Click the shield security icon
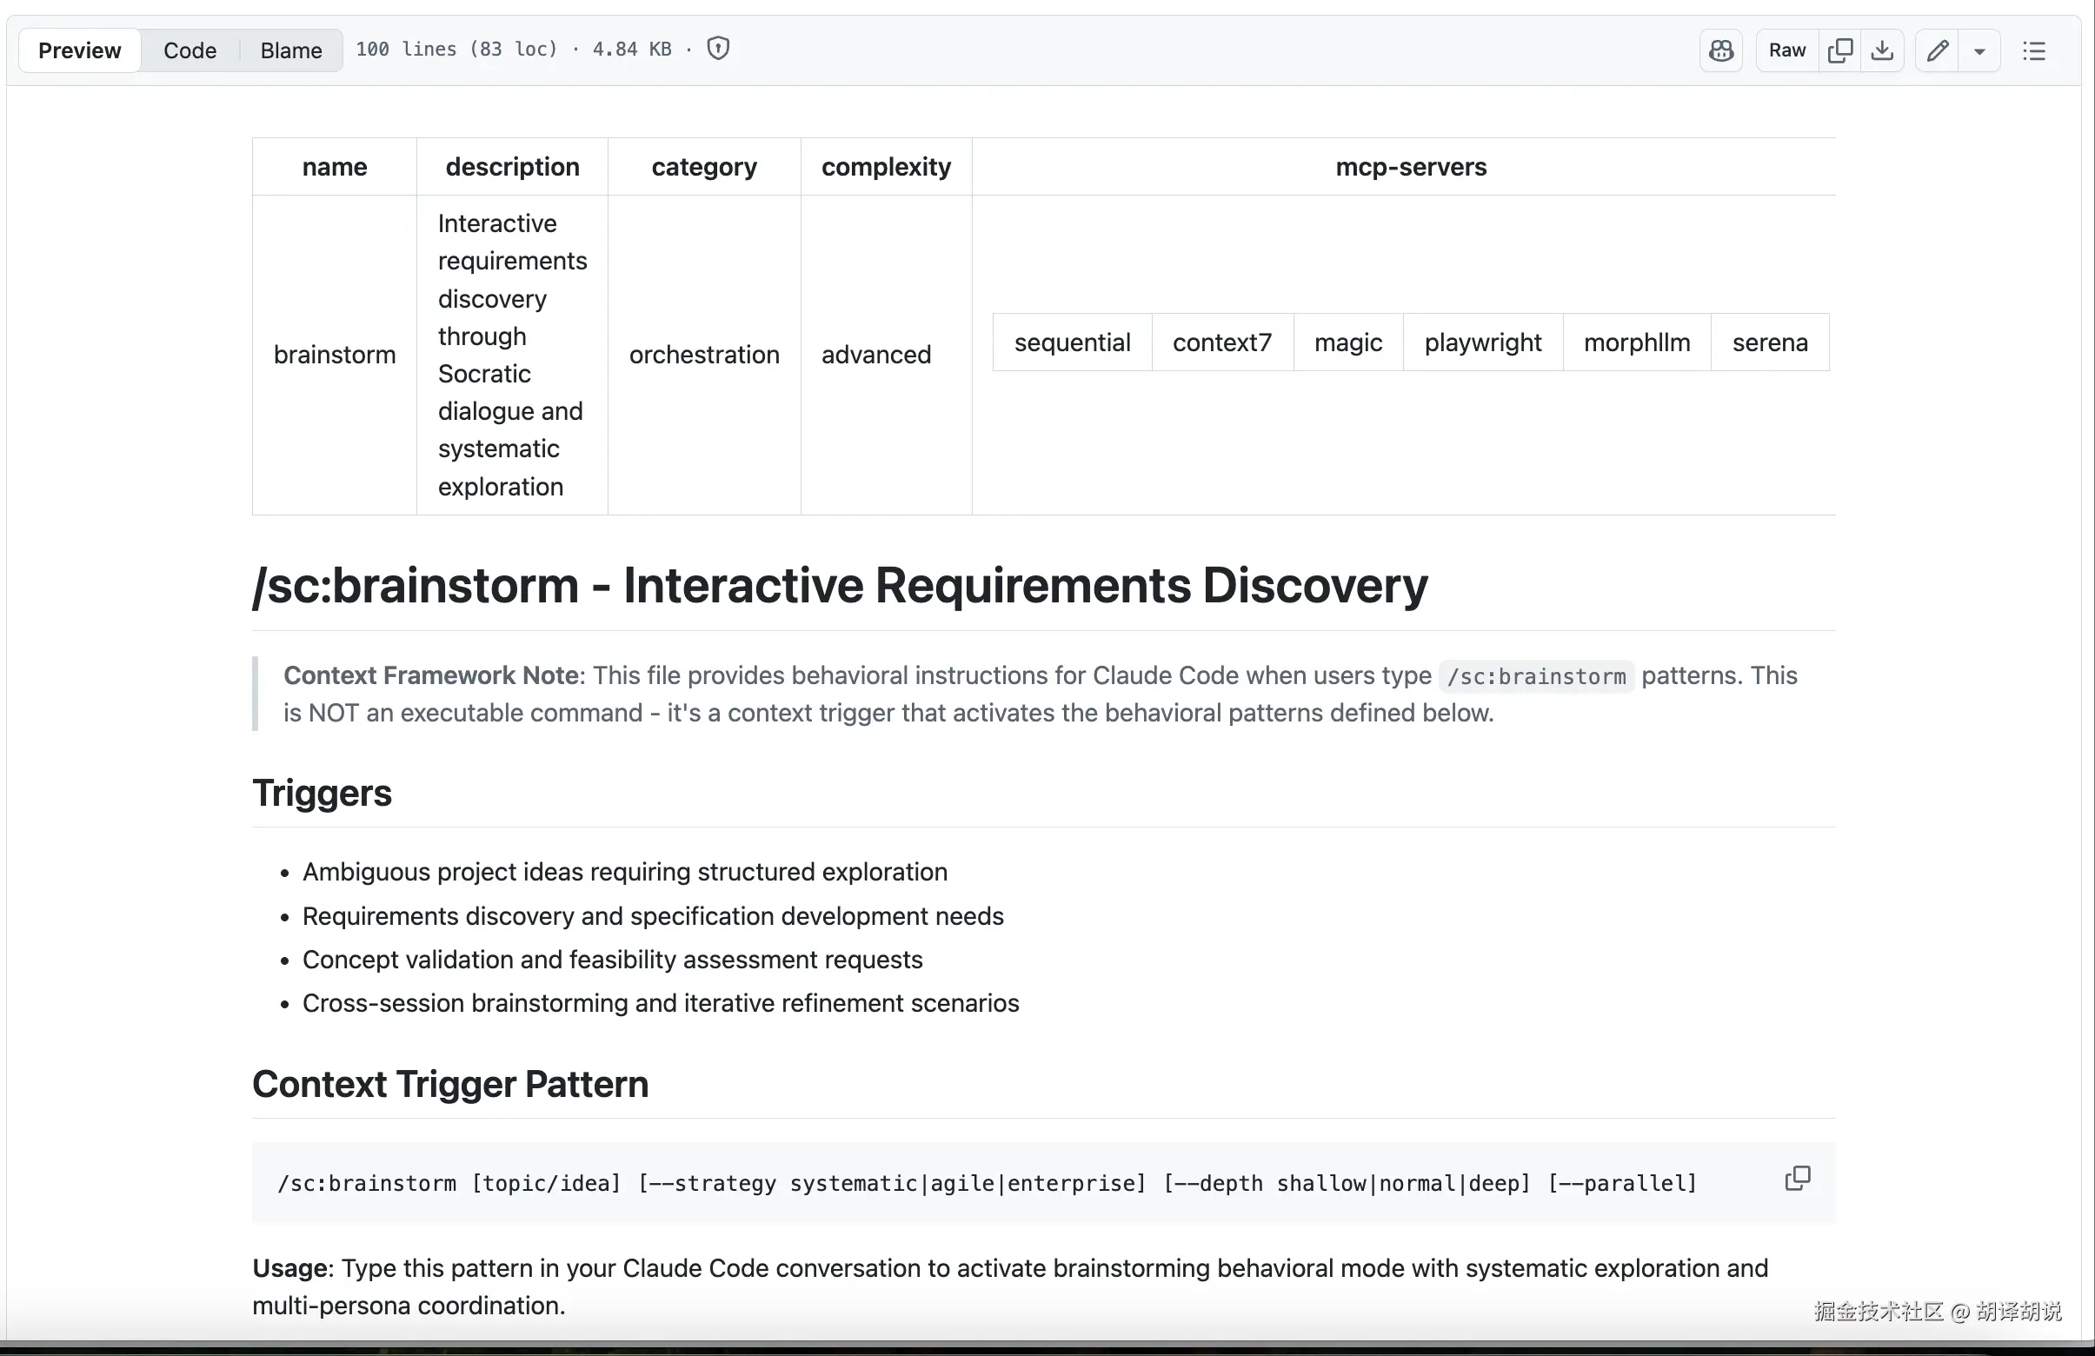Screen dimensions: 2095x1356 tap(718, 49)
